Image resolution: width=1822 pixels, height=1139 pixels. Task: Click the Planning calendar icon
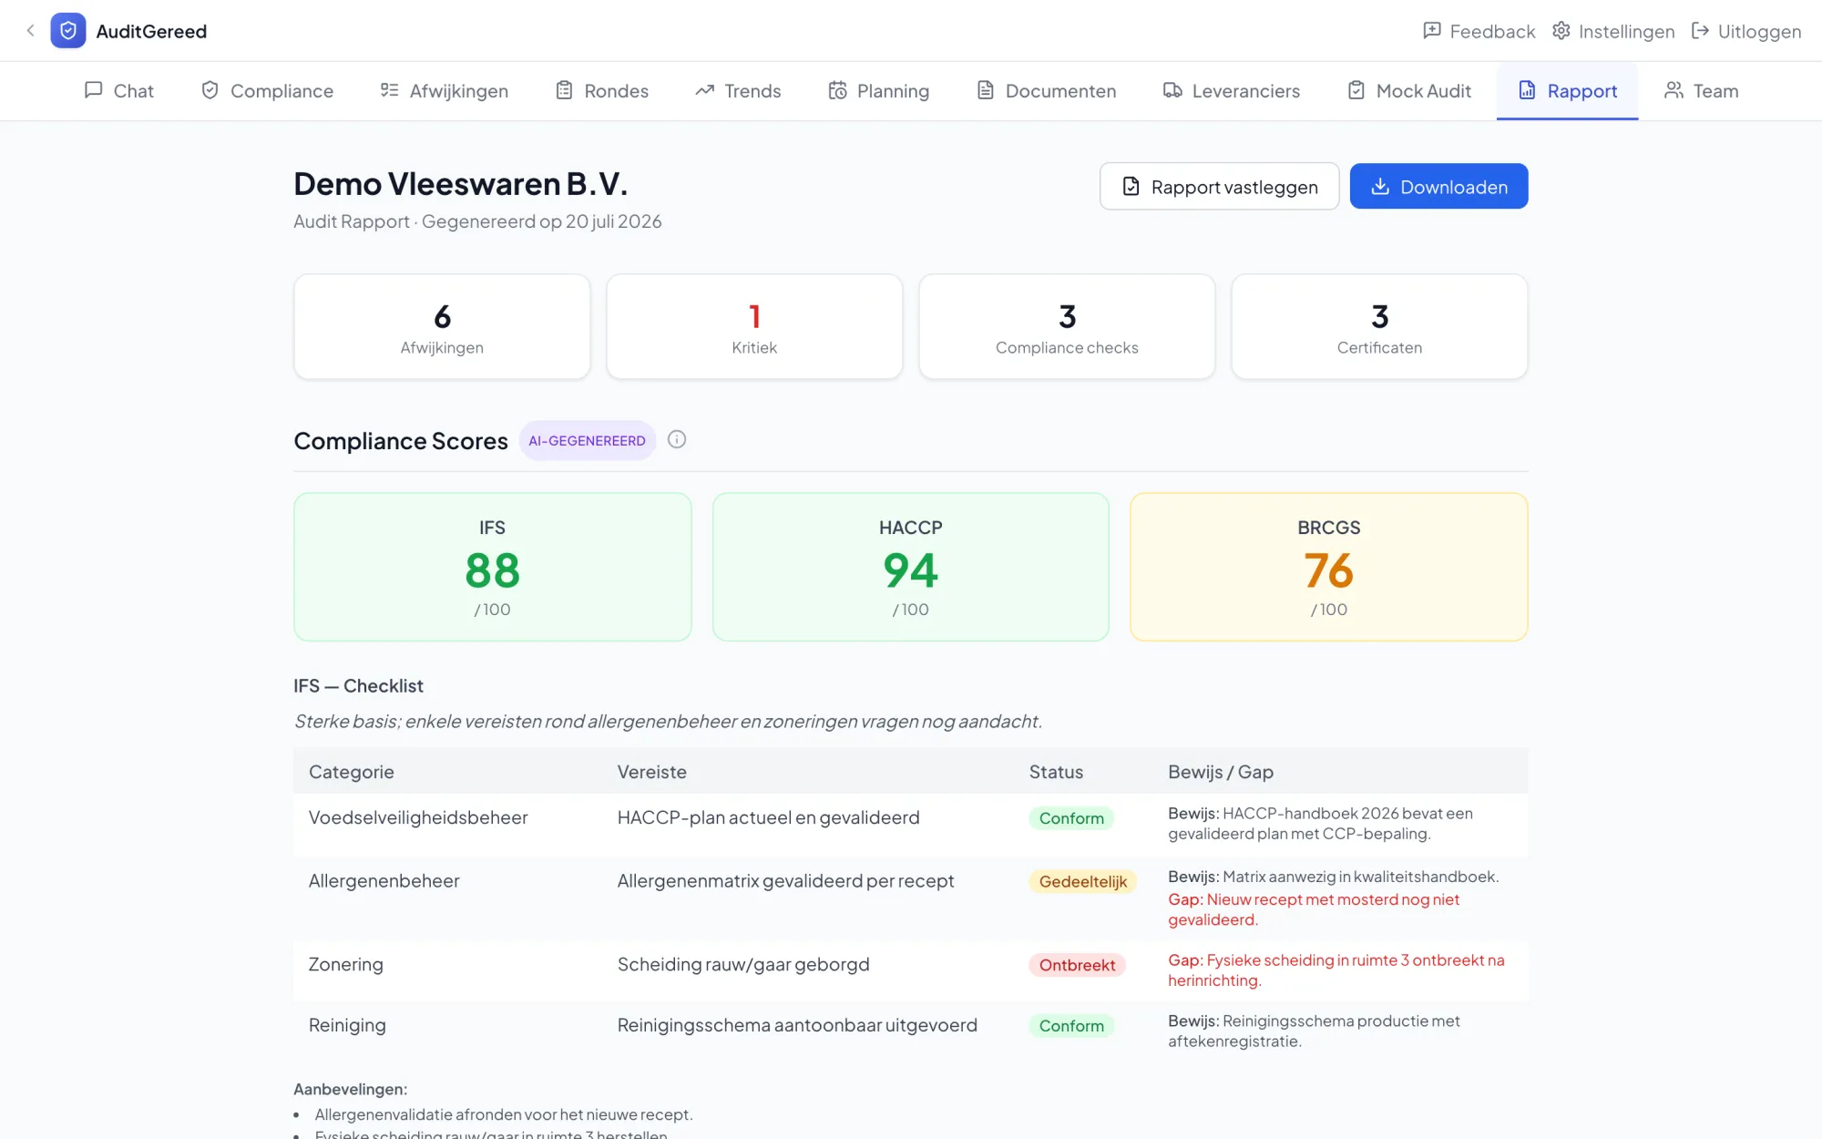(x=837, y=90)
